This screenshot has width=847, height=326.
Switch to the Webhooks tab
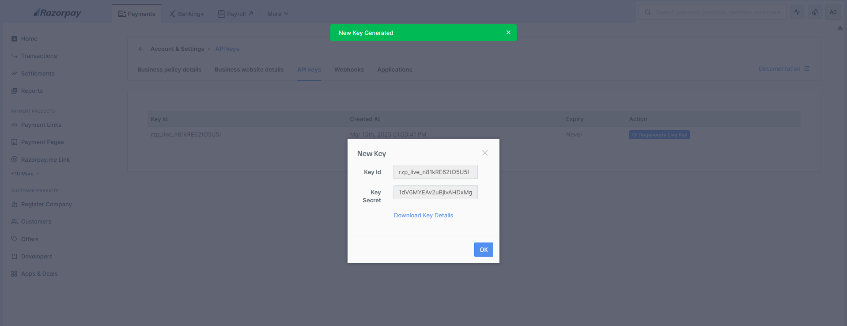tap(349, 70)
